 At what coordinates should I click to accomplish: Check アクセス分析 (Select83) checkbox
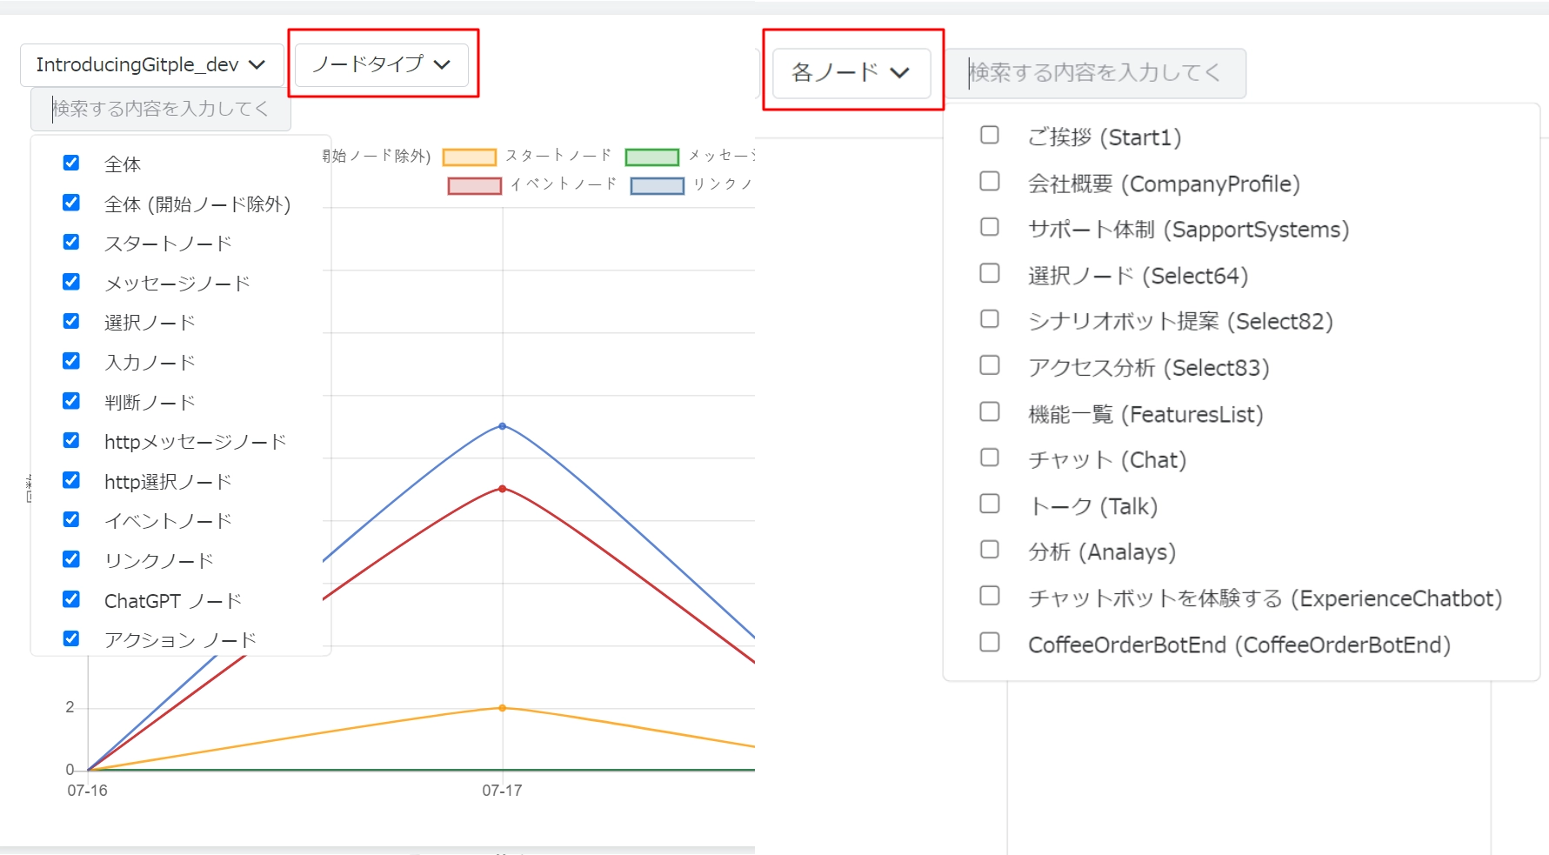(x=990, y=365)
